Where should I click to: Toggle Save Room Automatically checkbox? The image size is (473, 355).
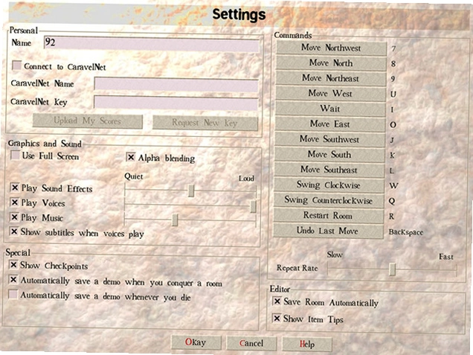click(x=277, y=301)
